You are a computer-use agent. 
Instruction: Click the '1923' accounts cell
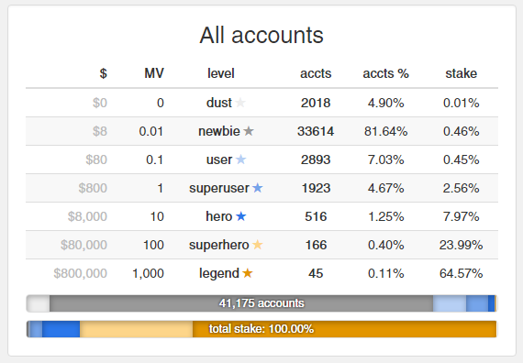[x=316, y=188]
